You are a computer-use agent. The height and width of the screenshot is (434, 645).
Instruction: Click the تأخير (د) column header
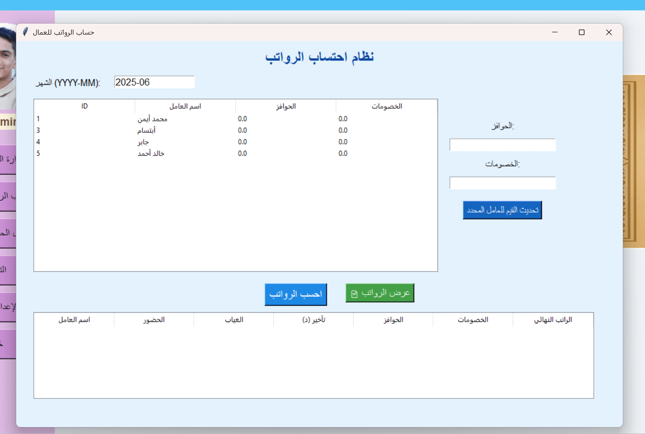(314, 320)
